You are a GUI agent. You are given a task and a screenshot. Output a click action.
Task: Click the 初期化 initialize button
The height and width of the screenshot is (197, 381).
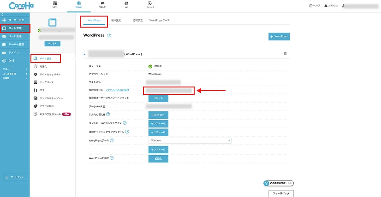coord(158,159)
